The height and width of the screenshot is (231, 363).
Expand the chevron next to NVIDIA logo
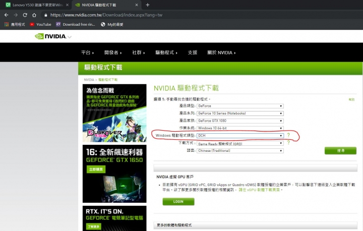pos(70,37)
